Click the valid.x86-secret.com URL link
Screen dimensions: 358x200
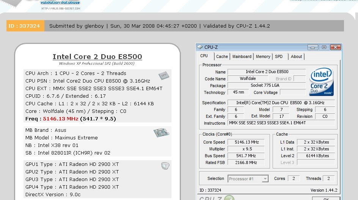click(60, 8)
